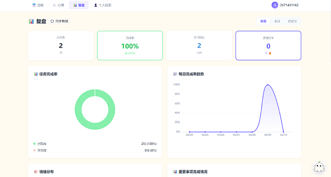Click the palette icon beside 情绪分布
Image resolution: width=331 pixels, height=177 pixels.
click(35, 172)
